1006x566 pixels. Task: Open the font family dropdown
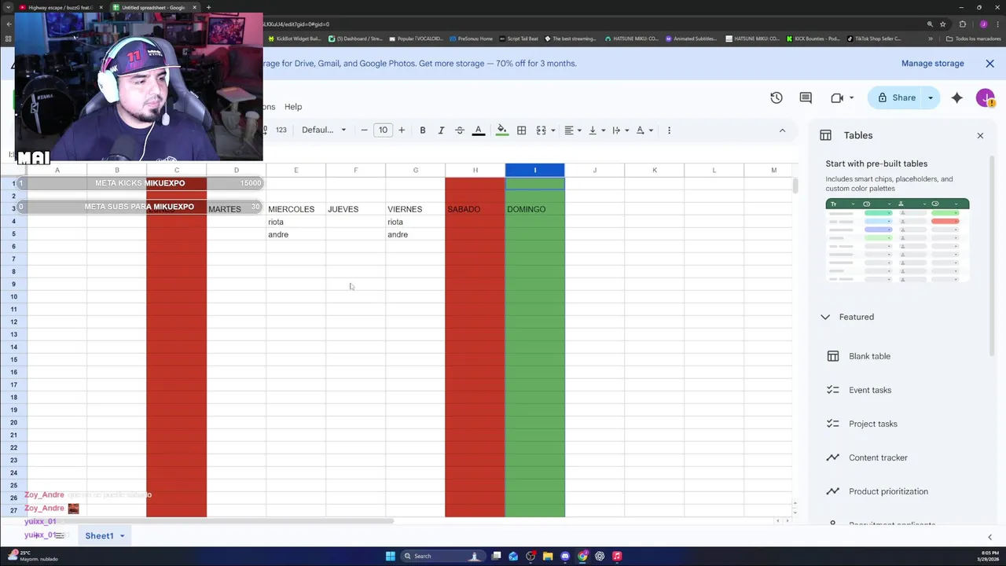coord(324,130)
